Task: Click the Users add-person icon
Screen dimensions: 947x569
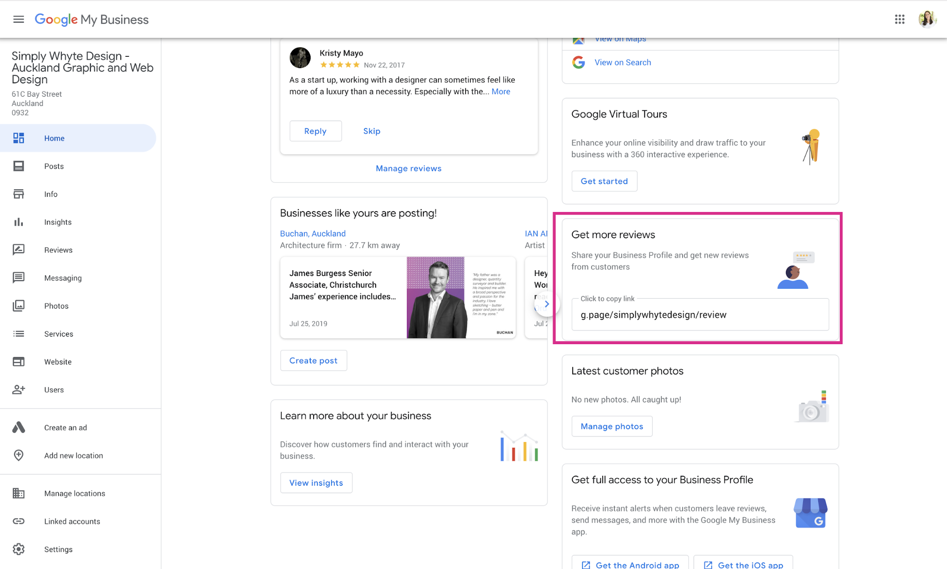Action: [x=18, y=390]
